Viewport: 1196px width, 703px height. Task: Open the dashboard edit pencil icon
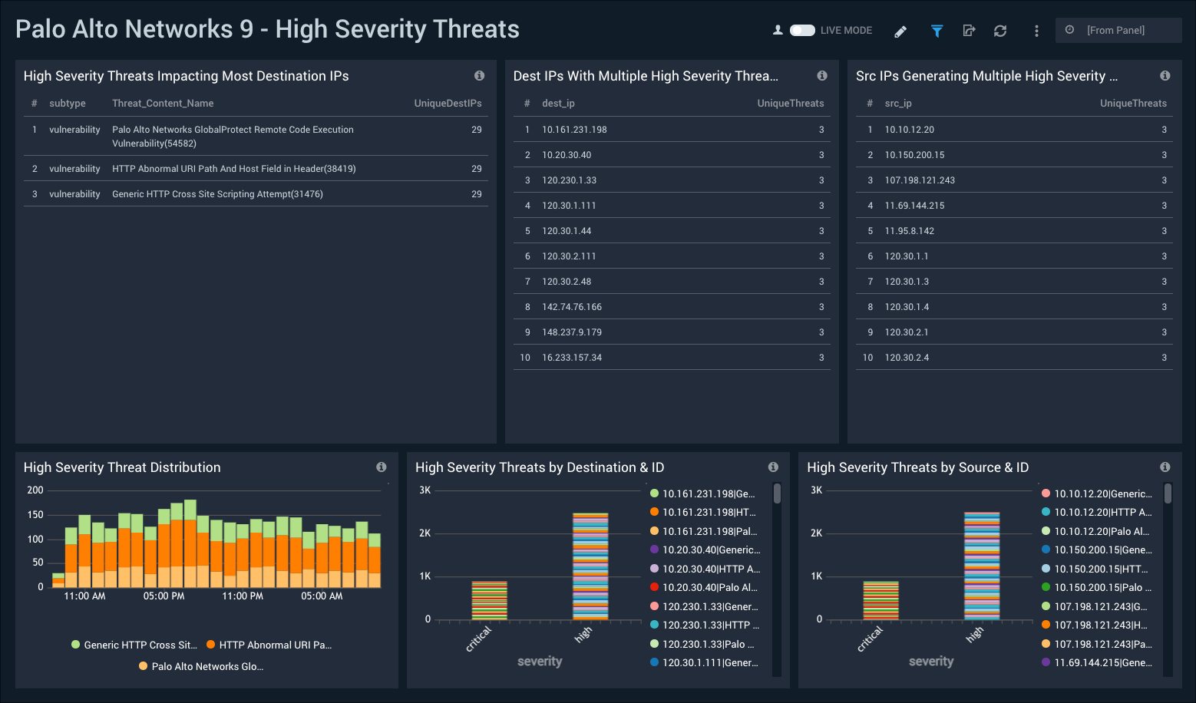click(x=900, y=31)
